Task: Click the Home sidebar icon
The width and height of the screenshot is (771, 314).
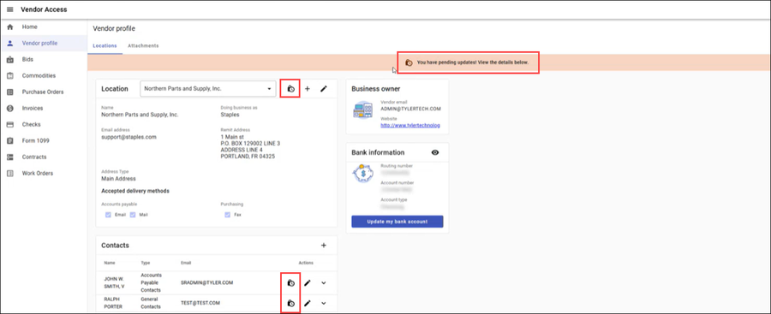Action: pyautogui.click(x=9, y=27)
